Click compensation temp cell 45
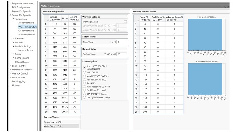Screen dimensions: 236x132 [x=145, y=47]
